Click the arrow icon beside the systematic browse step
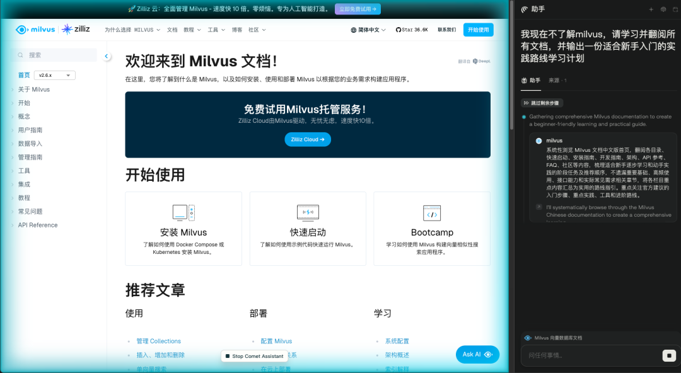This screenshot has height=373, width=681. tap(538, 207)
